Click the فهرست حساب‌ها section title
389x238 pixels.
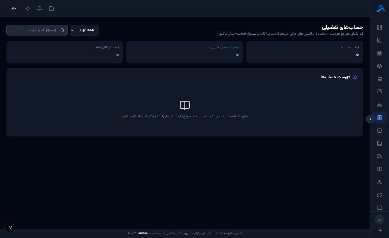point(335,77)
